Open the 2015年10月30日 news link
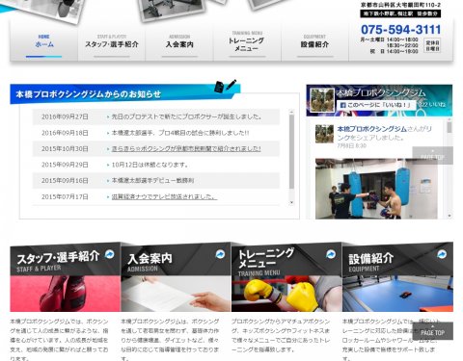Viewport: 463px width, 361px height. 186,149
